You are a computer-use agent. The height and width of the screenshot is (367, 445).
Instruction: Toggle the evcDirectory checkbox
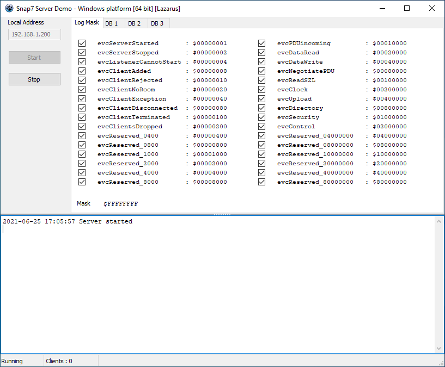[x=261, y=108]
